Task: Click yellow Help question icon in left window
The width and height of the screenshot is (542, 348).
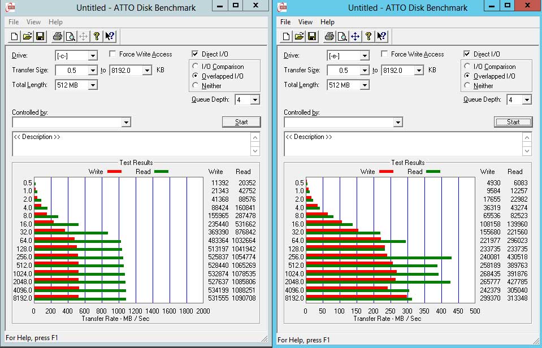Action: point(97,36)
